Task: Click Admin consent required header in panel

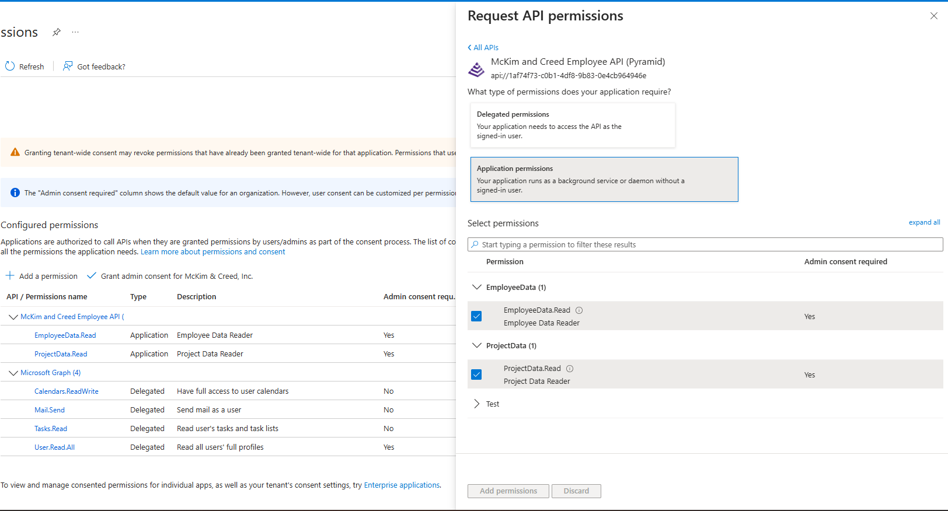Action: pyautogui.click(x=846, y=262)
